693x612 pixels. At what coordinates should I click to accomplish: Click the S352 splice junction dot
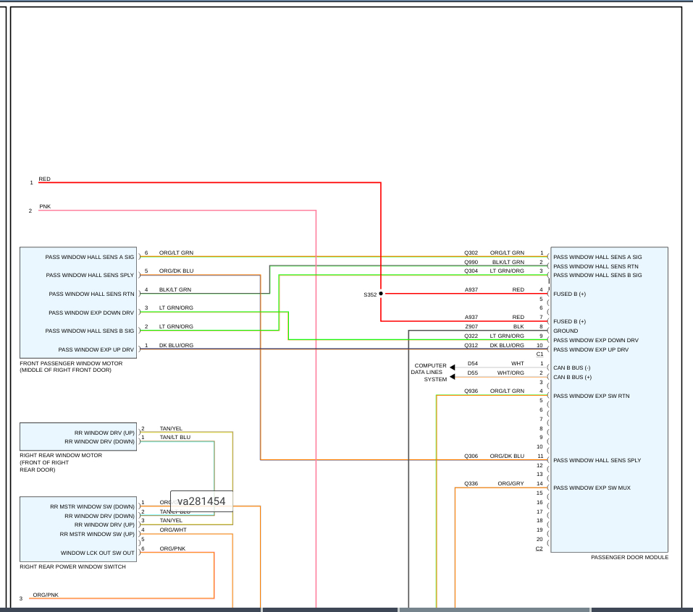(381, 294)
